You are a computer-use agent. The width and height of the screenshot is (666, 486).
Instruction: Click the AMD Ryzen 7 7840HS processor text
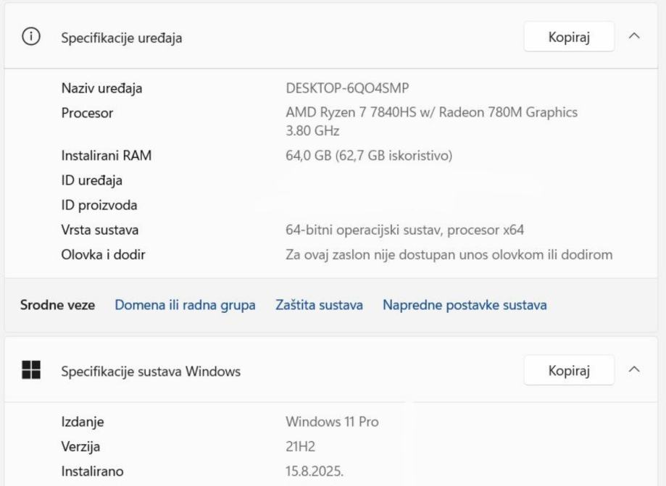pos(431,112)
